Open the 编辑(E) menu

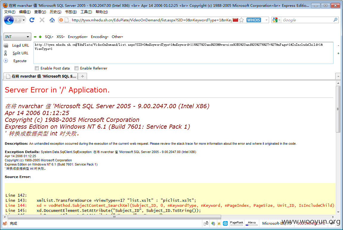(x=25, y=12)
